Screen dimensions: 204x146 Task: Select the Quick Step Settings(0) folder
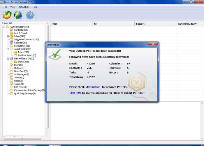tap(25, 93)
